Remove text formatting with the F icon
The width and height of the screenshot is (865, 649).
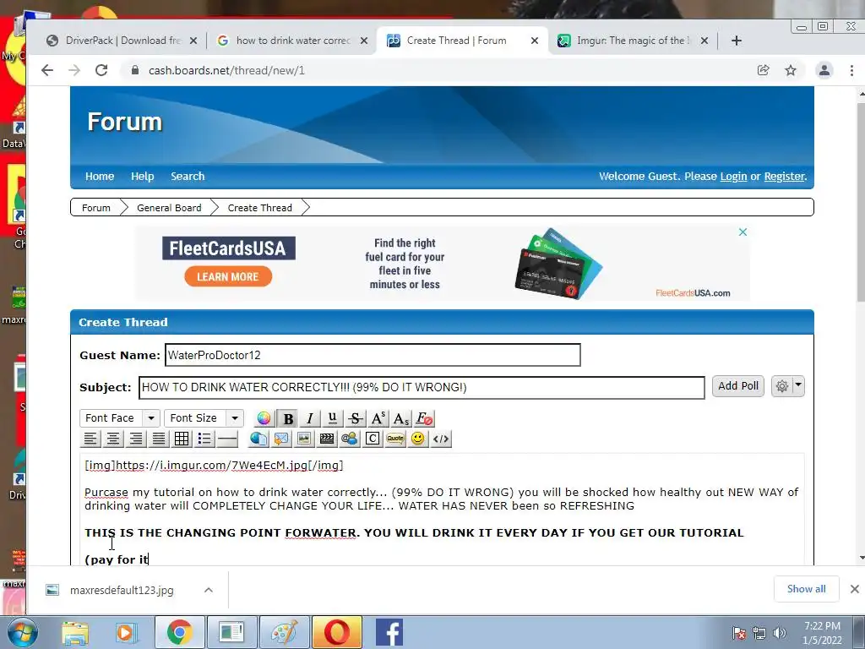pyautogui.click(x=424, y=418)
